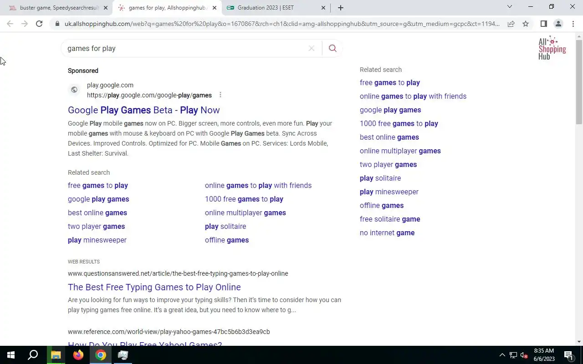Open the tab search dropdown chevron

(510, 7)
